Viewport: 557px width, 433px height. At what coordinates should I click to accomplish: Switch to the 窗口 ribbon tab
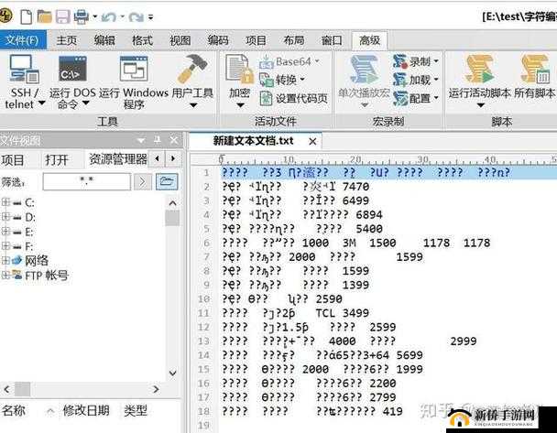[332, 40]
